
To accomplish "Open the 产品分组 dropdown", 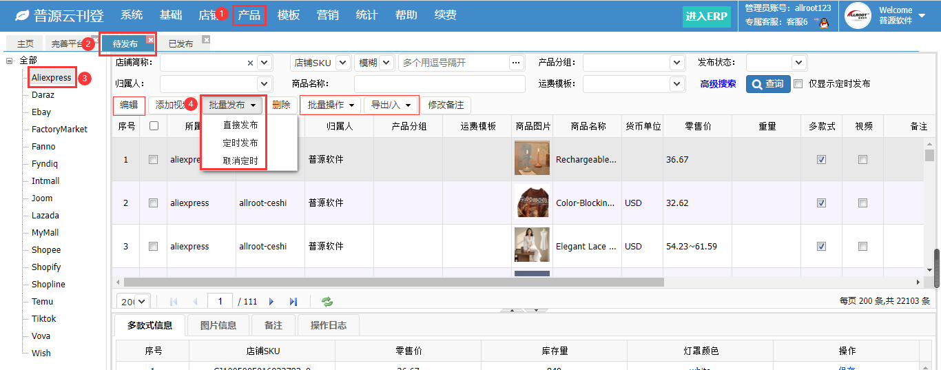I will (677, 63).
